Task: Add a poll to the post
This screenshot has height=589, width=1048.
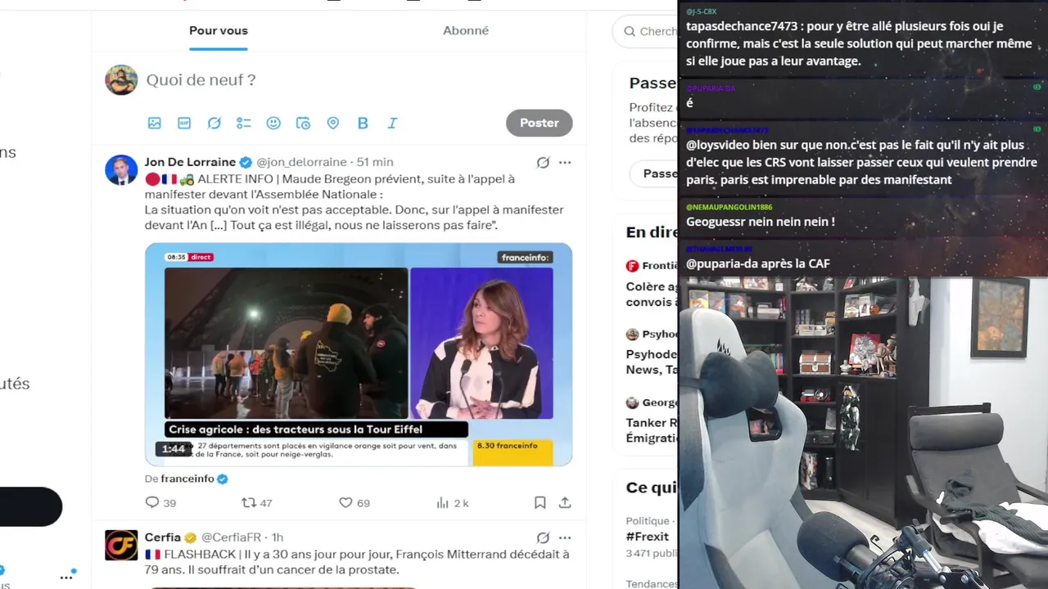Action: point(243,123)
